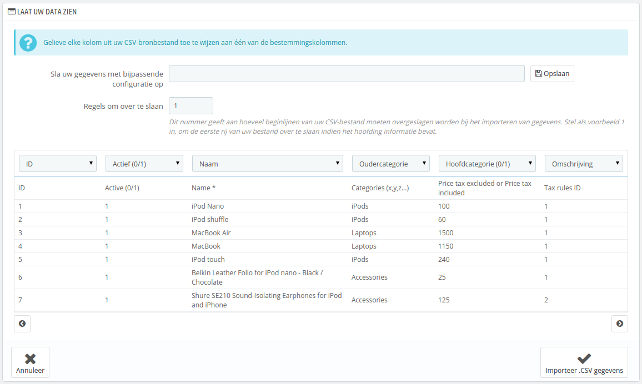Click the 'iPods' category of iPod touch
Viewport: 642px width, 384px height.
[360, 259]
